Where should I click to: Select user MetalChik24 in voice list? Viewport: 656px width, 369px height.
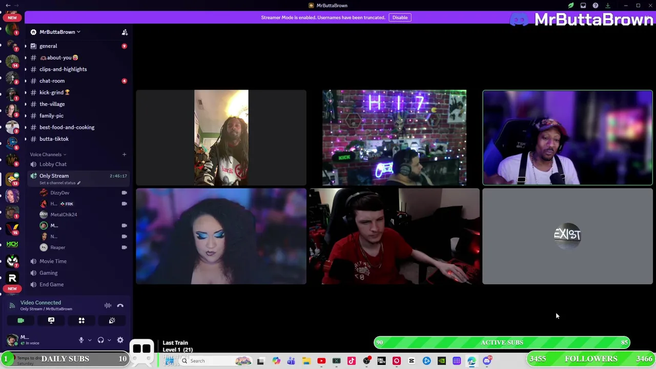pos(64,215)
